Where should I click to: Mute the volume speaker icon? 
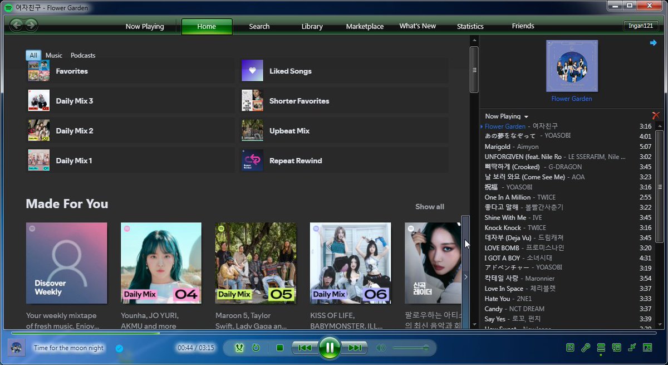381,348
